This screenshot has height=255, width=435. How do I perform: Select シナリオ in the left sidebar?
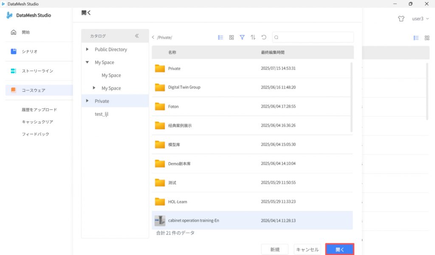30,51
